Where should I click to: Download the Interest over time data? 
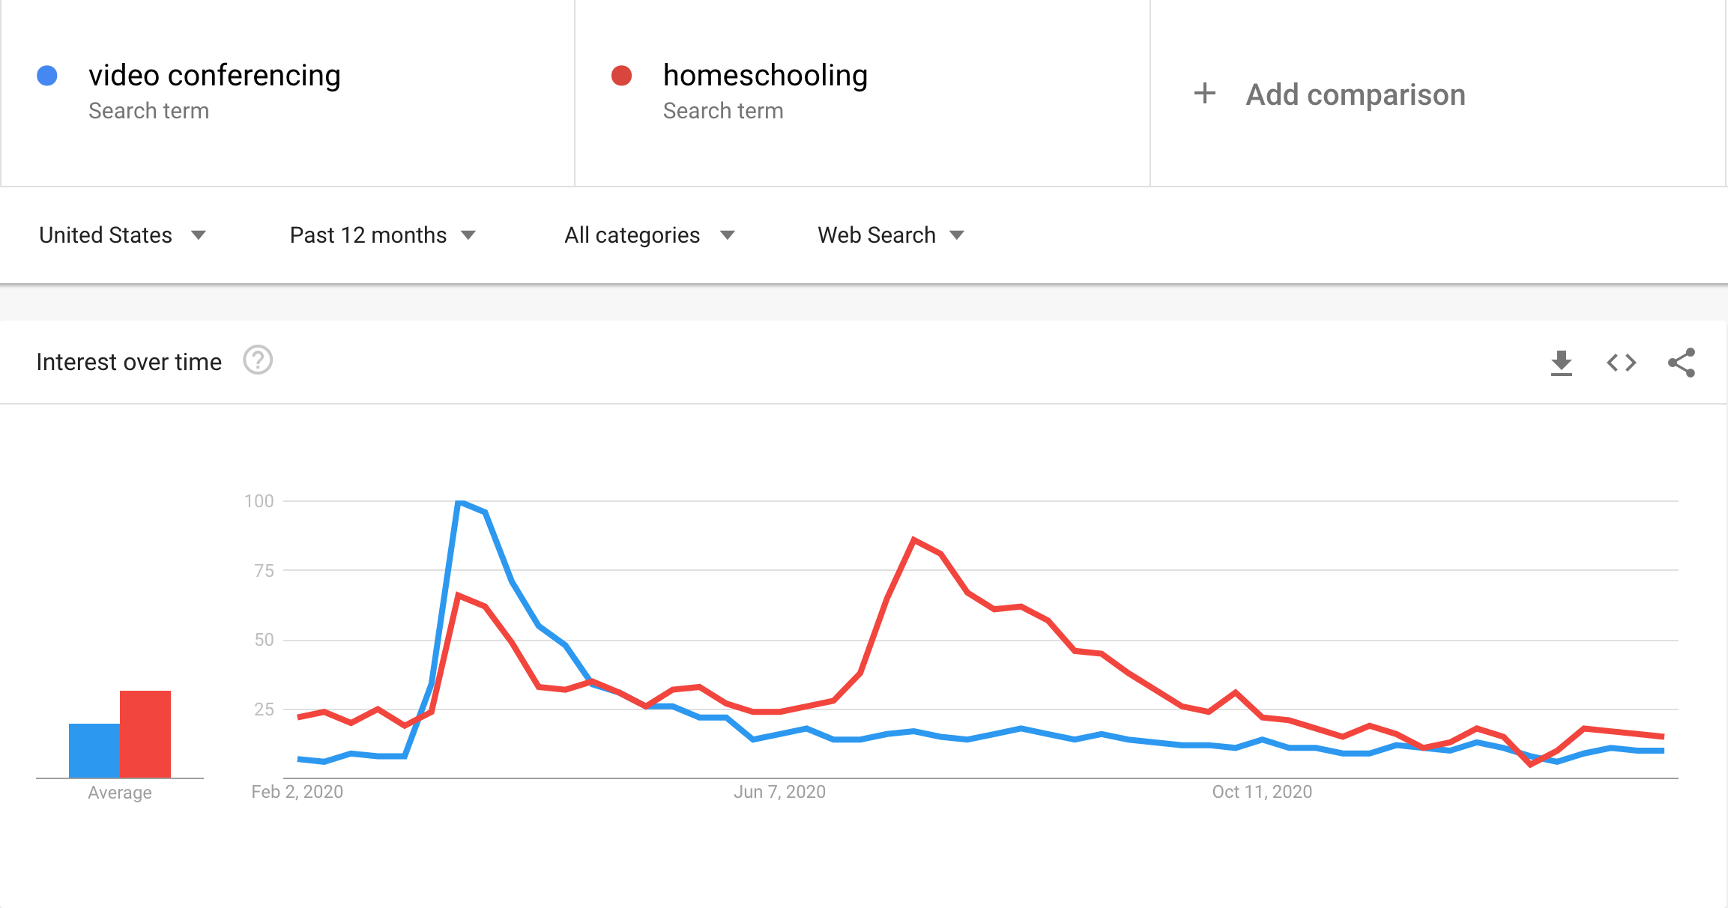tap(1561, 363)
